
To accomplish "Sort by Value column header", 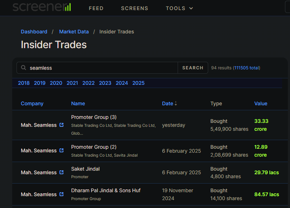I will click(261, 103).
